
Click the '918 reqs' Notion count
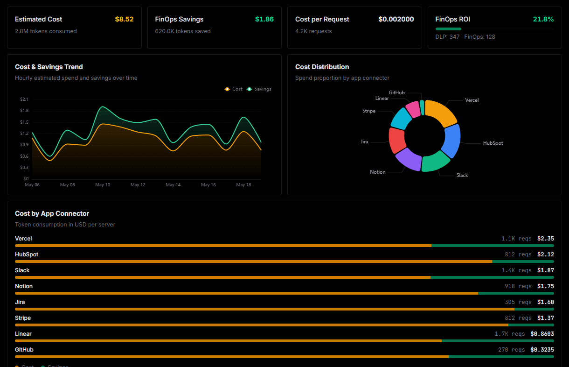pos(518,286)
